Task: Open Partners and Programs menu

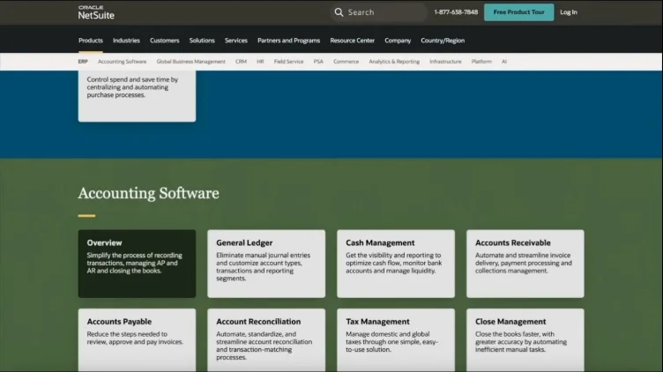Action: click(289, 41)
